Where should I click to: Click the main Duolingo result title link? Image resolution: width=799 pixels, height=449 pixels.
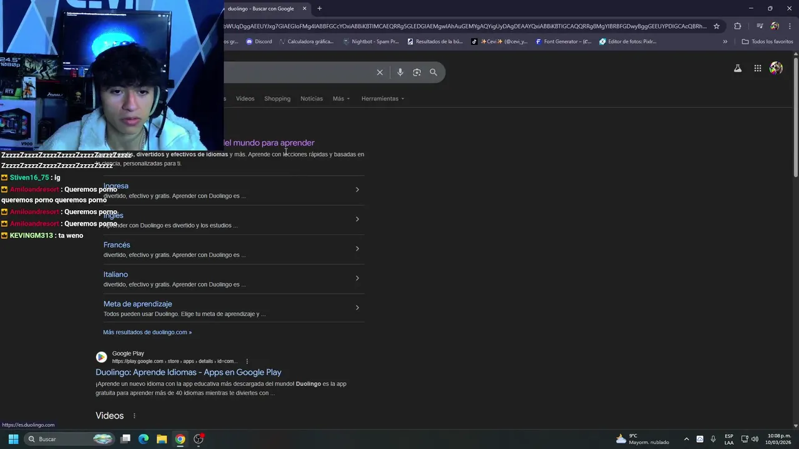point(269,143)
